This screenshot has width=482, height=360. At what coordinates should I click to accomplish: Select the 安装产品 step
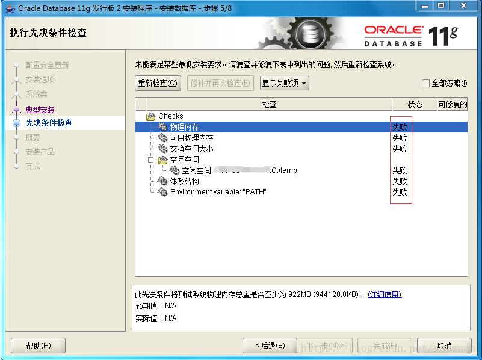[40, 152]
